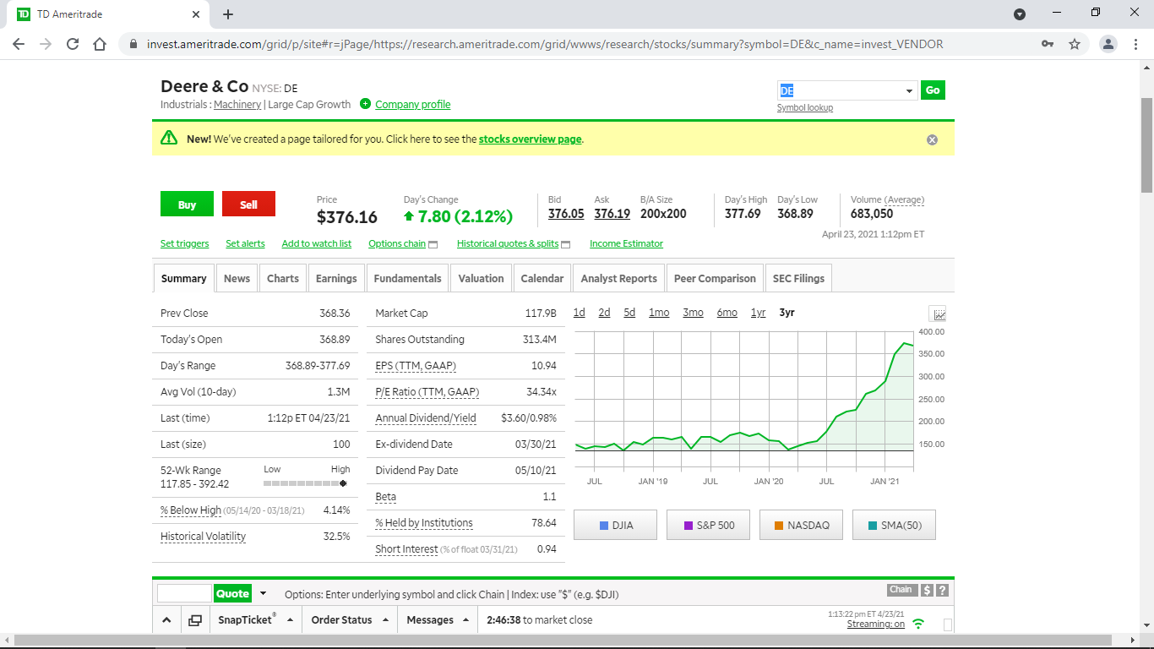Viewport: 1154px width, 649px height.
Task: Click the Historical quotes popup icon
Action: click(x=566, y=244)
